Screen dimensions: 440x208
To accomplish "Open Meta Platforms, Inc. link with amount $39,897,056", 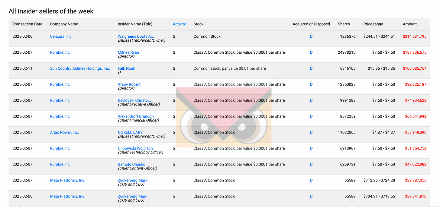I will coord(68,180).
